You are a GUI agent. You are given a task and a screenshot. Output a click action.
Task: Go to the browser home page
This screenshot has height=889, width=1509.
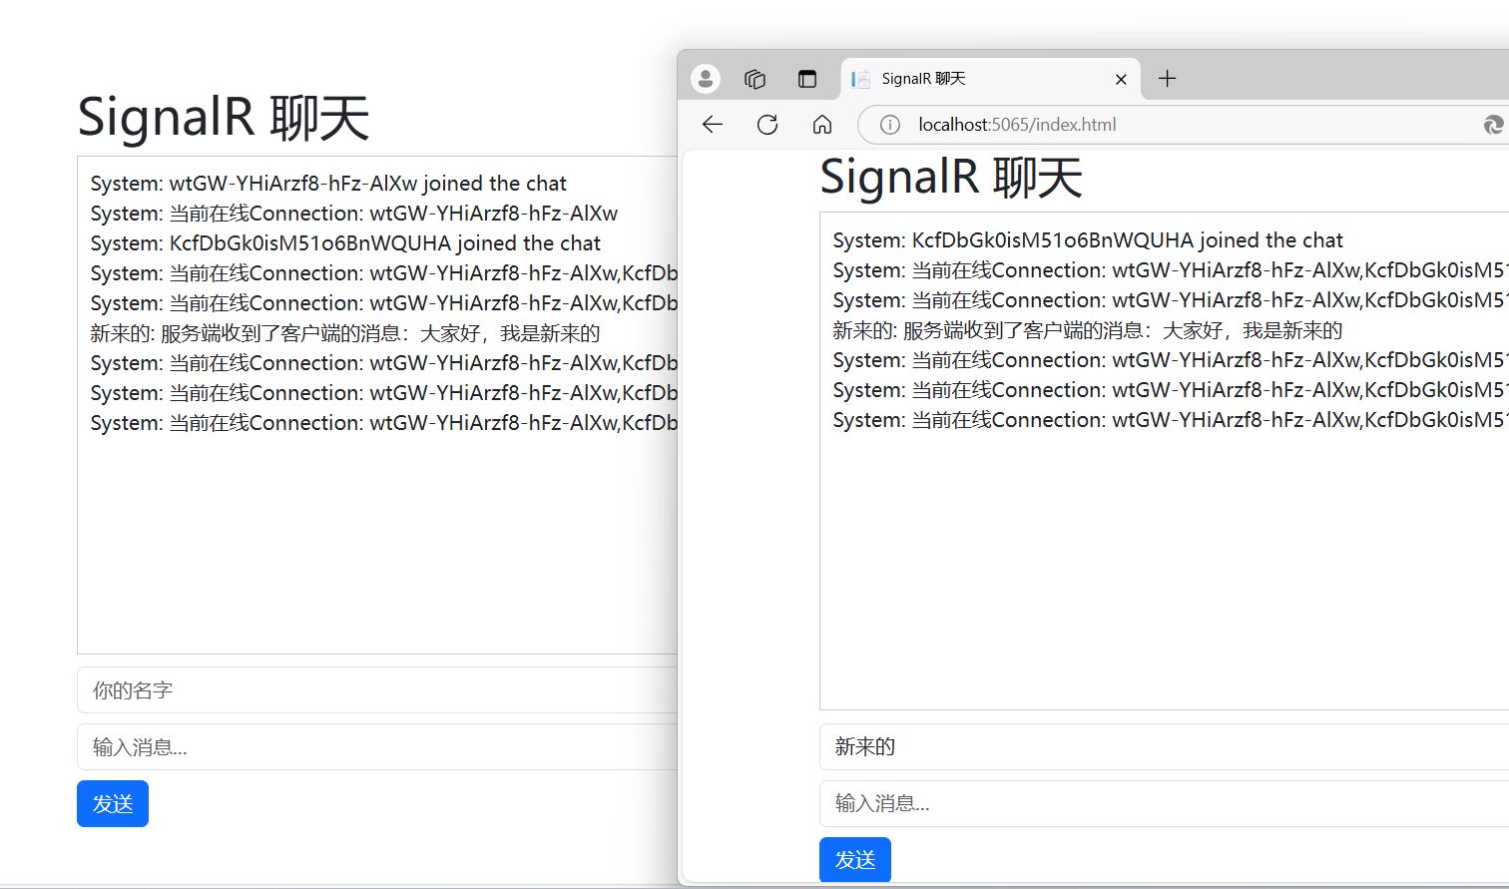coord(822,124)
